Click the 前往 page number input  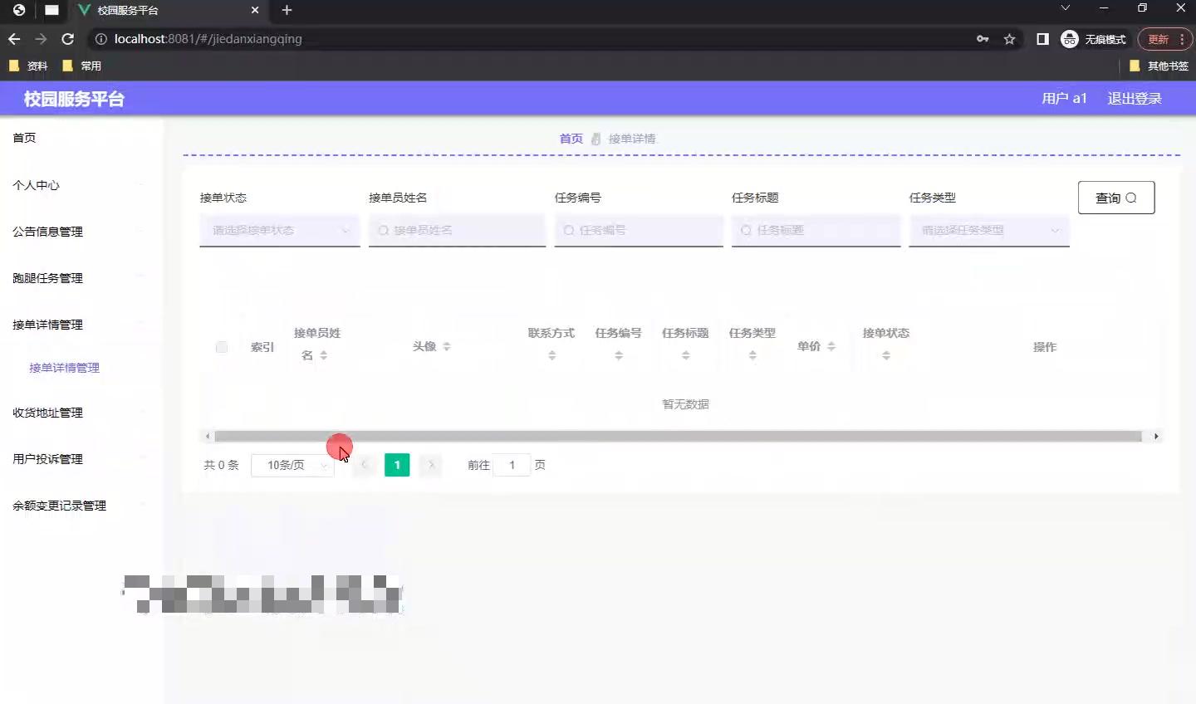[512, 465]
